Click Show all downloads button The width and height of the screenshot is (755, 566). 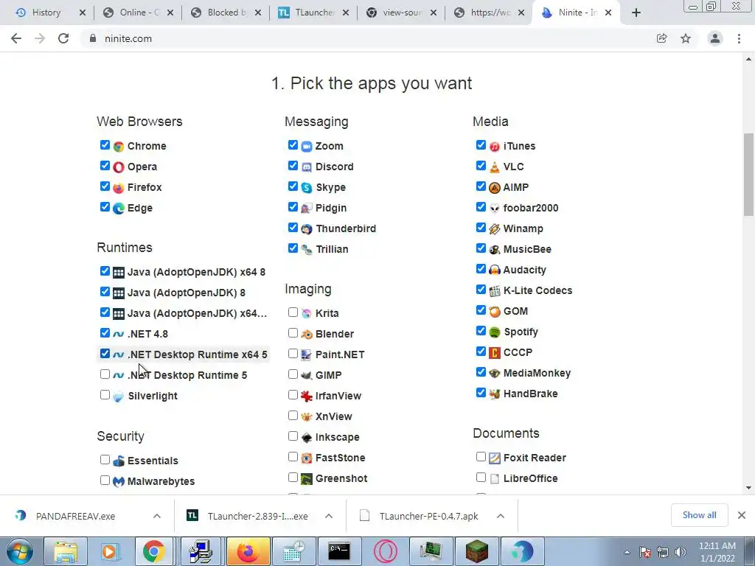coord(699,515)
